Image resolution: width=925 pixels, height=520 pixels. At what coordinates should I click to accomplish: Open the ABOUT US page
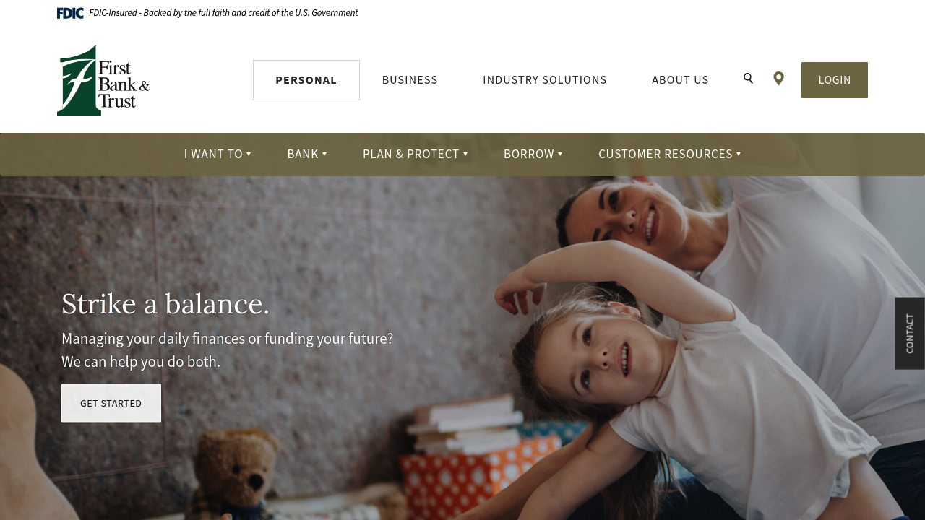pyautogui.click(x=680, y=80)
